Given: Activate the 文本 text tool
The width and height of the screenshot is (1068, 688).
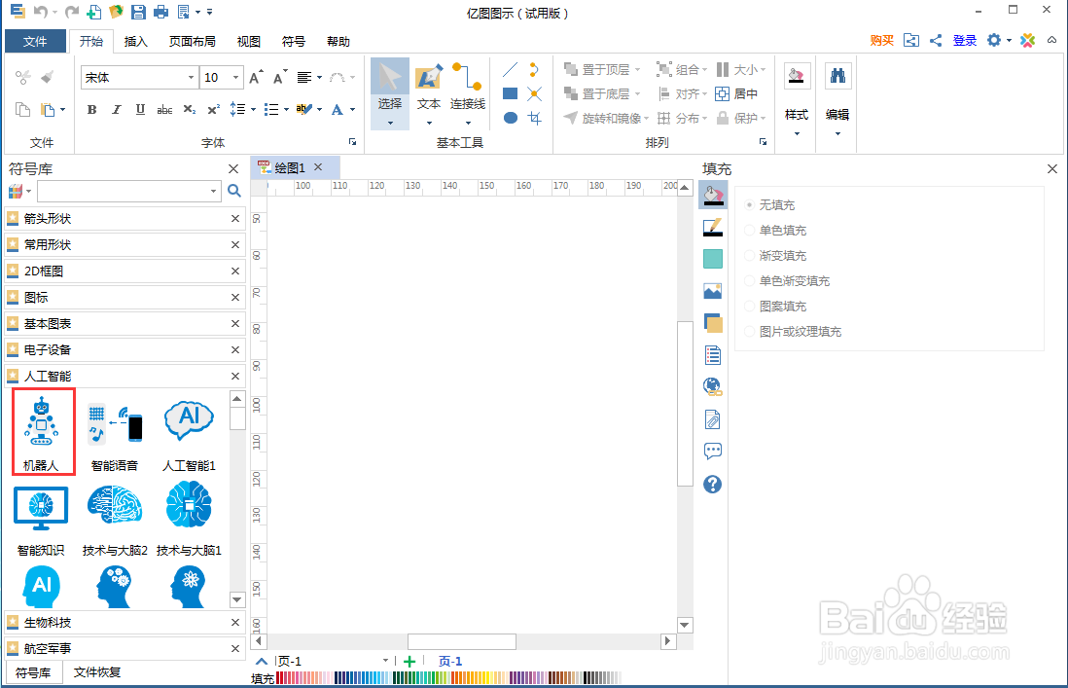Looking at the screenshot, I should [x=429, y=92].
